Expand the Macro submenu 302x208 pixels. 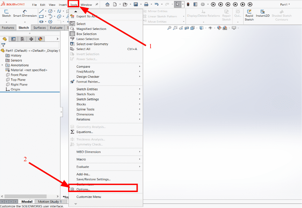pos(106,159)
